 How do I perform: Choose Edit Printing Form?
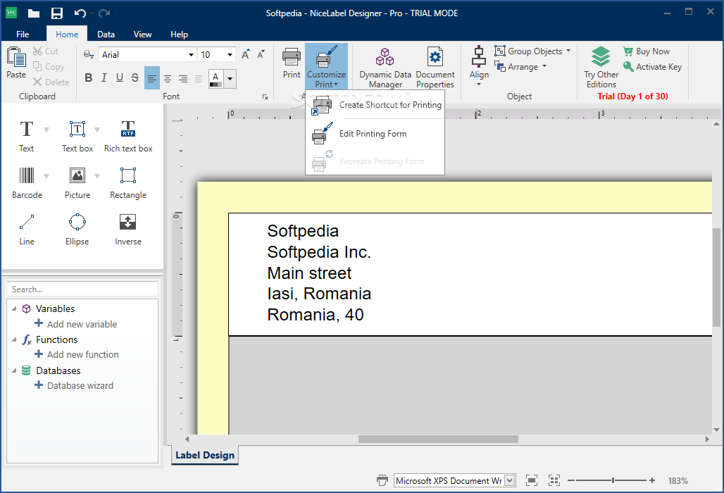click(375, 133)
